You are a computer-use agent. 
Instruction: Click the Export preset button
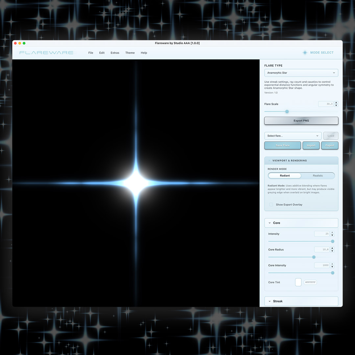[x=330, y=145]
